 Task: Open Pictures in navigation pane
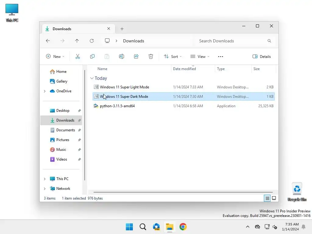[x=63, y=140]
